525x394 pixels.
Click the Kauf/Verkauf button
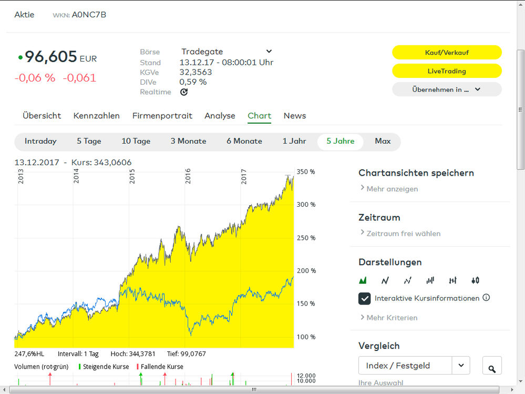coord(447,53)
